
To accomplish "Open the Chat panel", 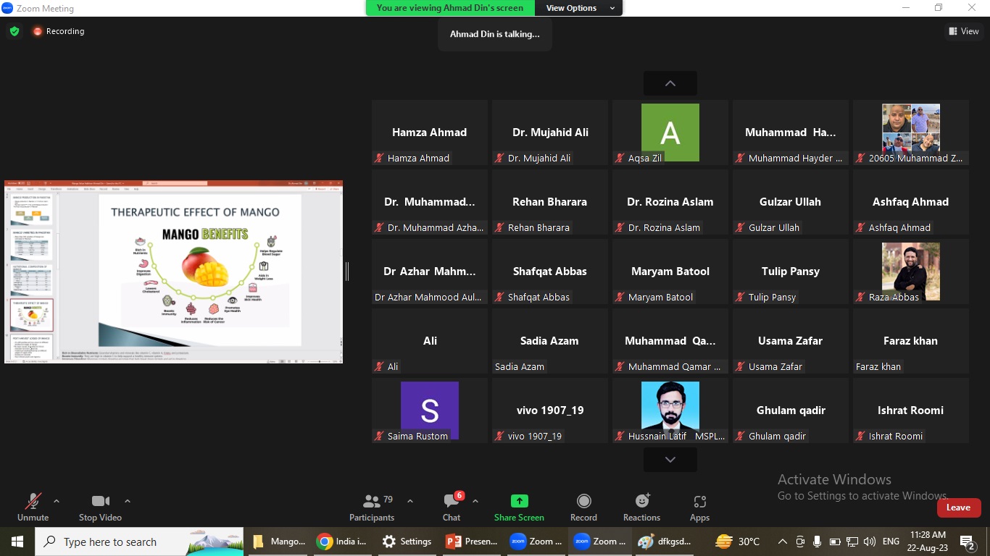I will (x=452, y=507).
